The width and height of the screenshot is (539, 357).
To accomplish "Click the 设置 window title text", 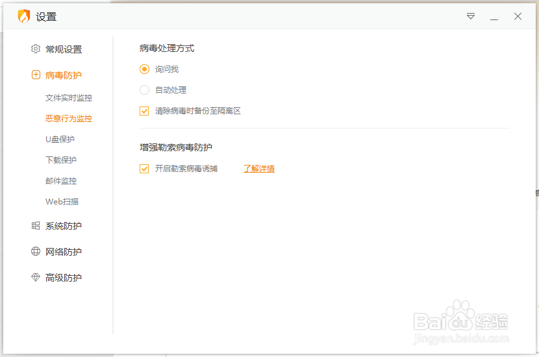I will 46,17.
